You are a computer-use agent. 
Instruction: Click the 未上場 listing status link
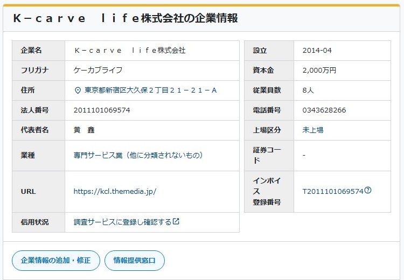pyautogui.click(x=313, y=130)
